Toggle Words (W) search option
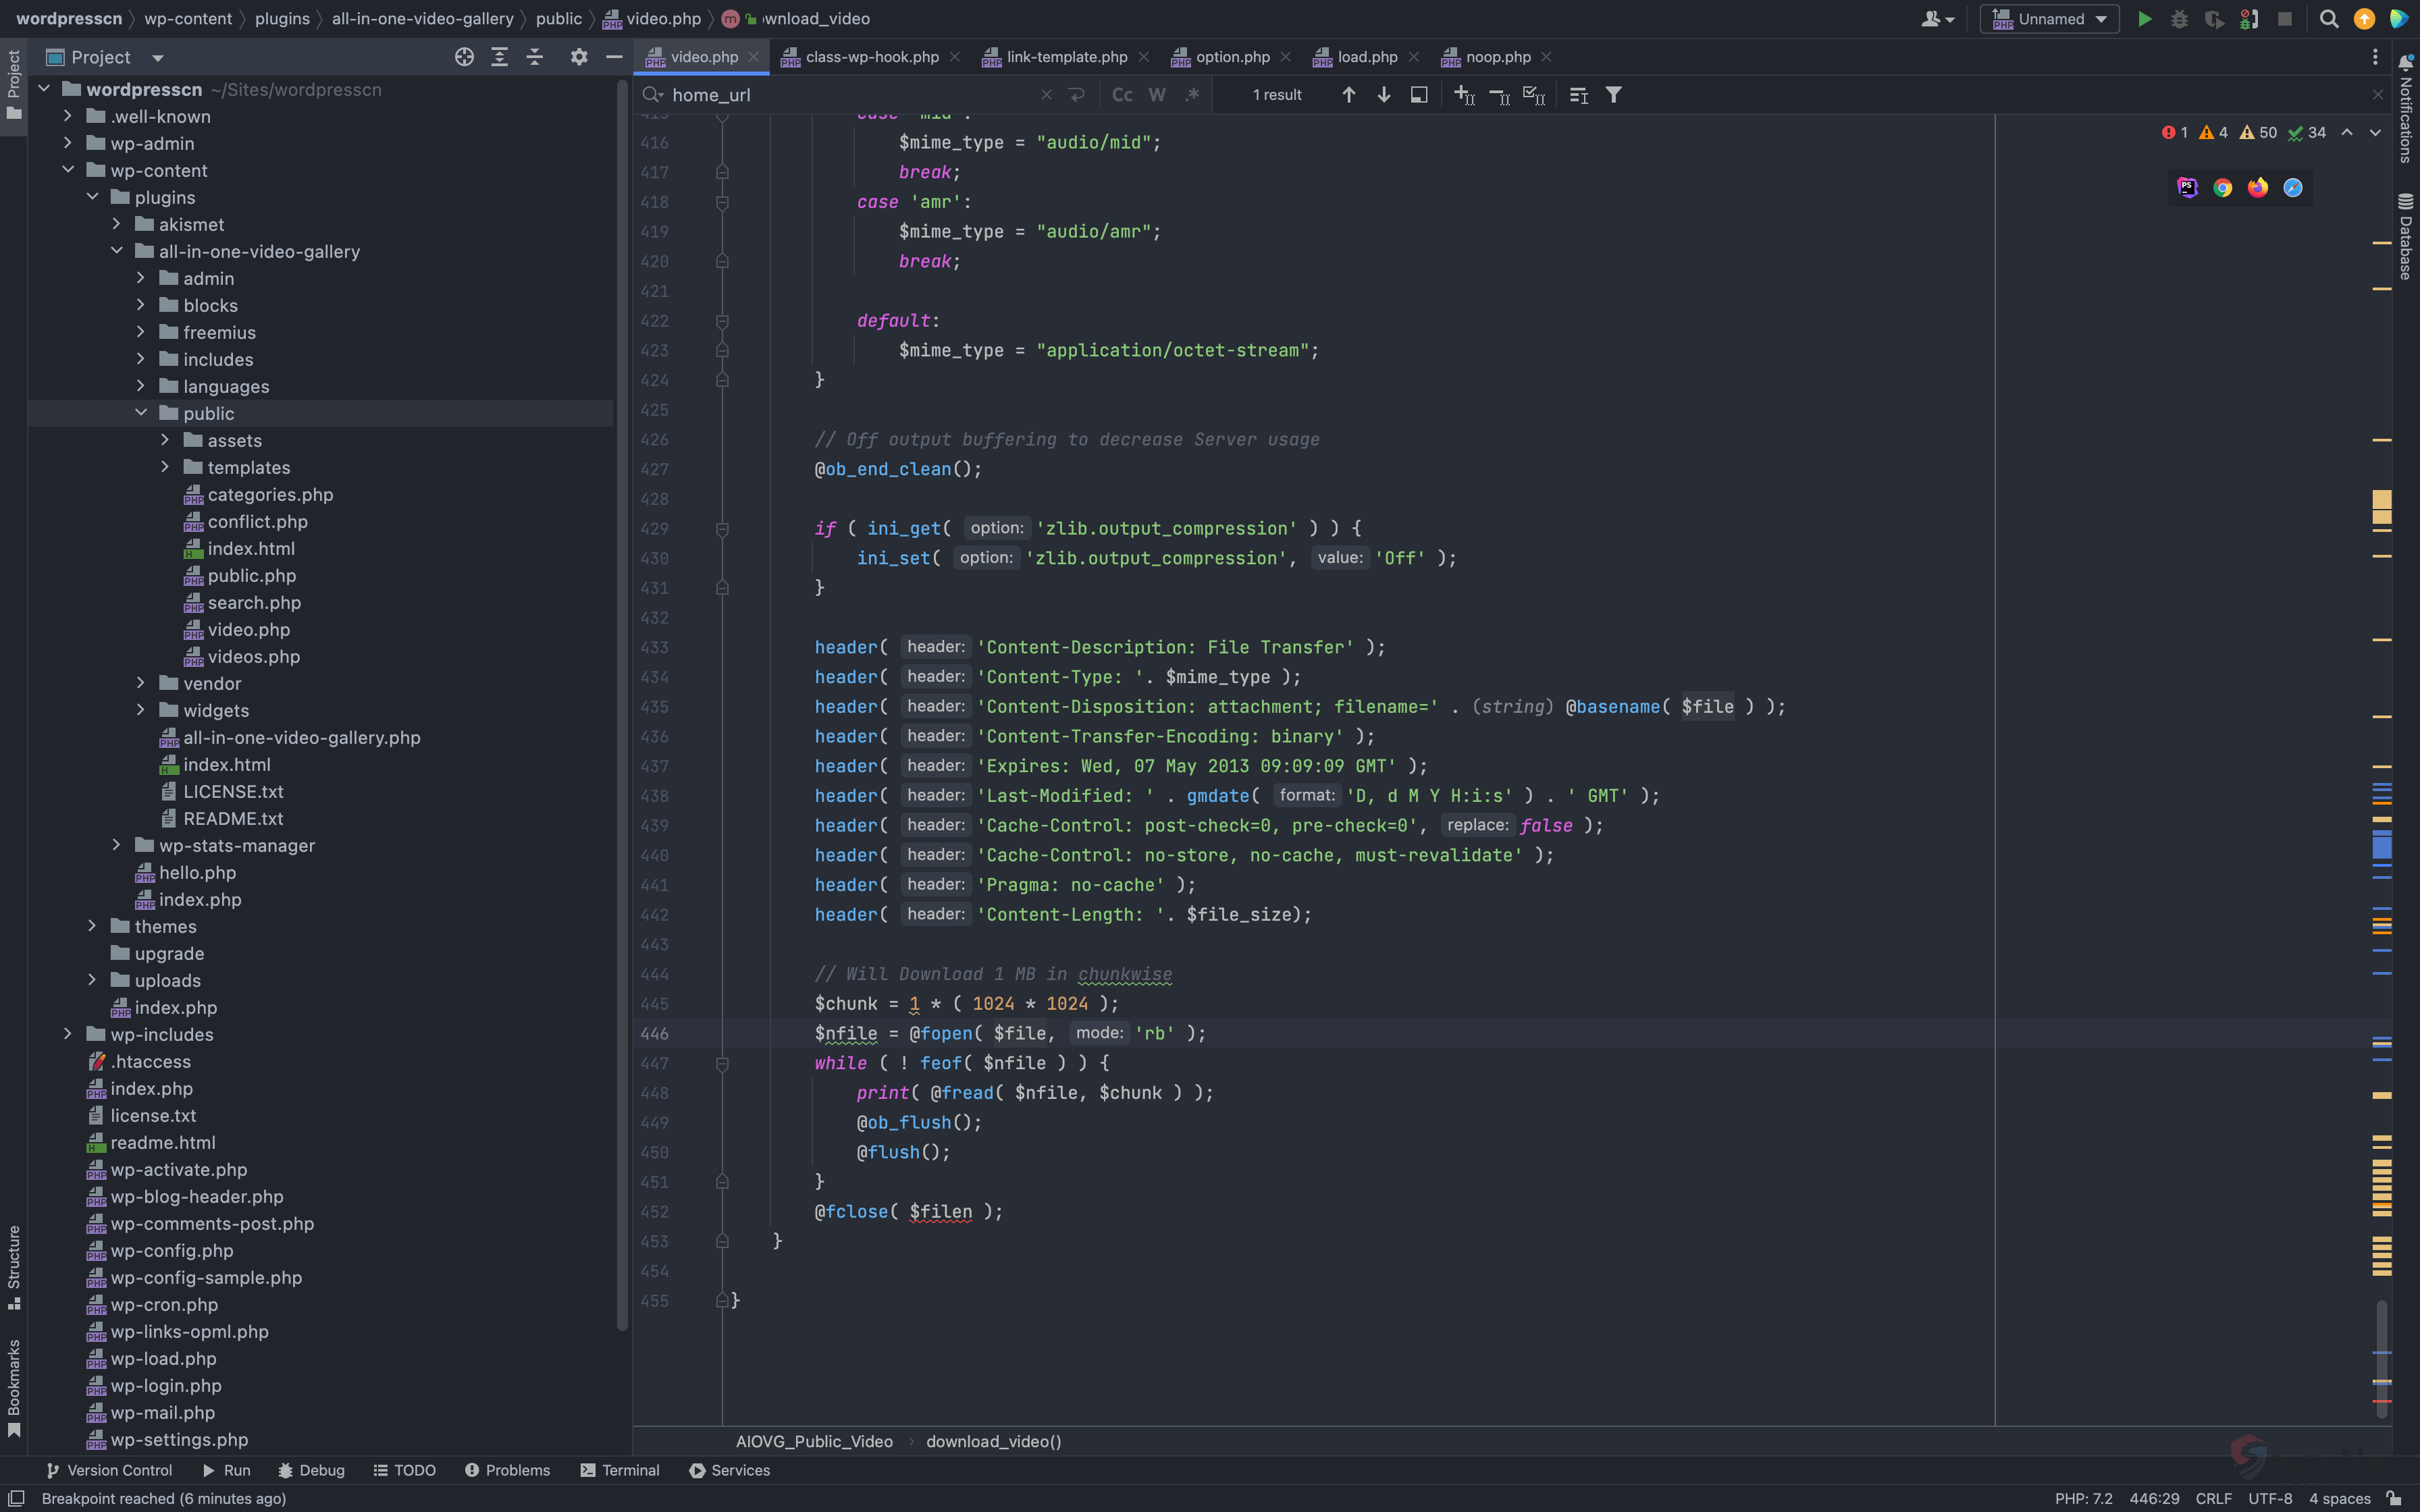 click(x=1157, y=95)
